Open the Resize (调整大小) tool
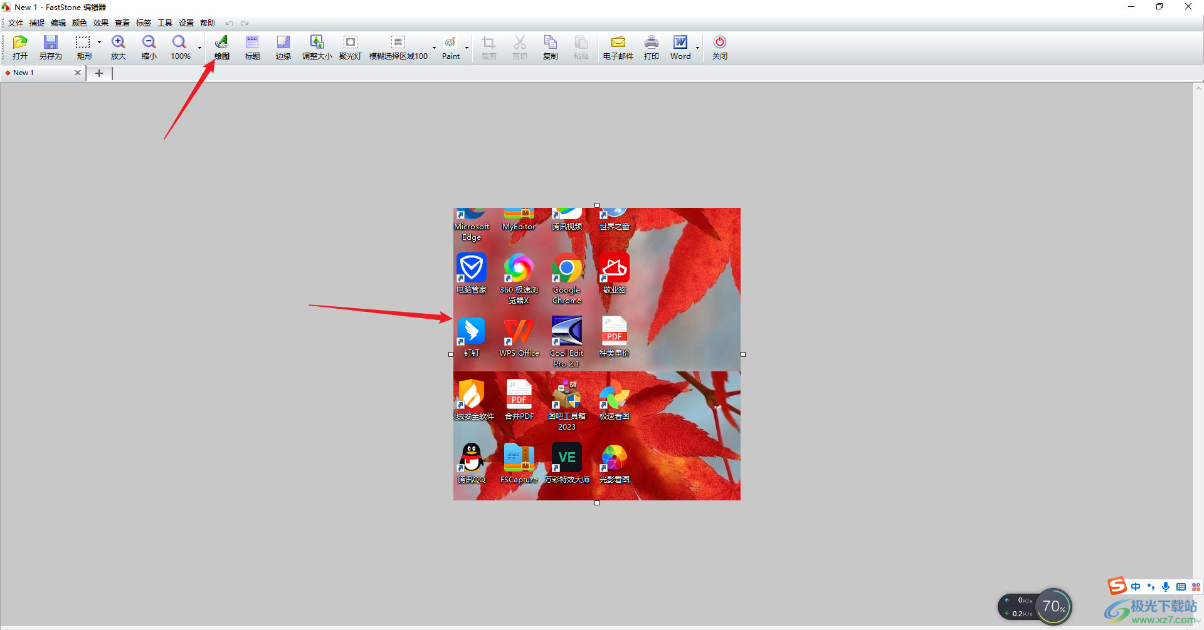The height and width of the screenshot is (630, 1204). pyautogui.click(x=317, y=48)
